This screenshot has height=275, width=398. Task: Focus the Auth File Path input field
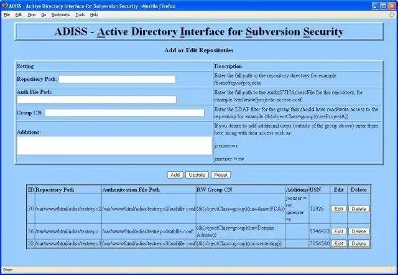click(96, 100)
